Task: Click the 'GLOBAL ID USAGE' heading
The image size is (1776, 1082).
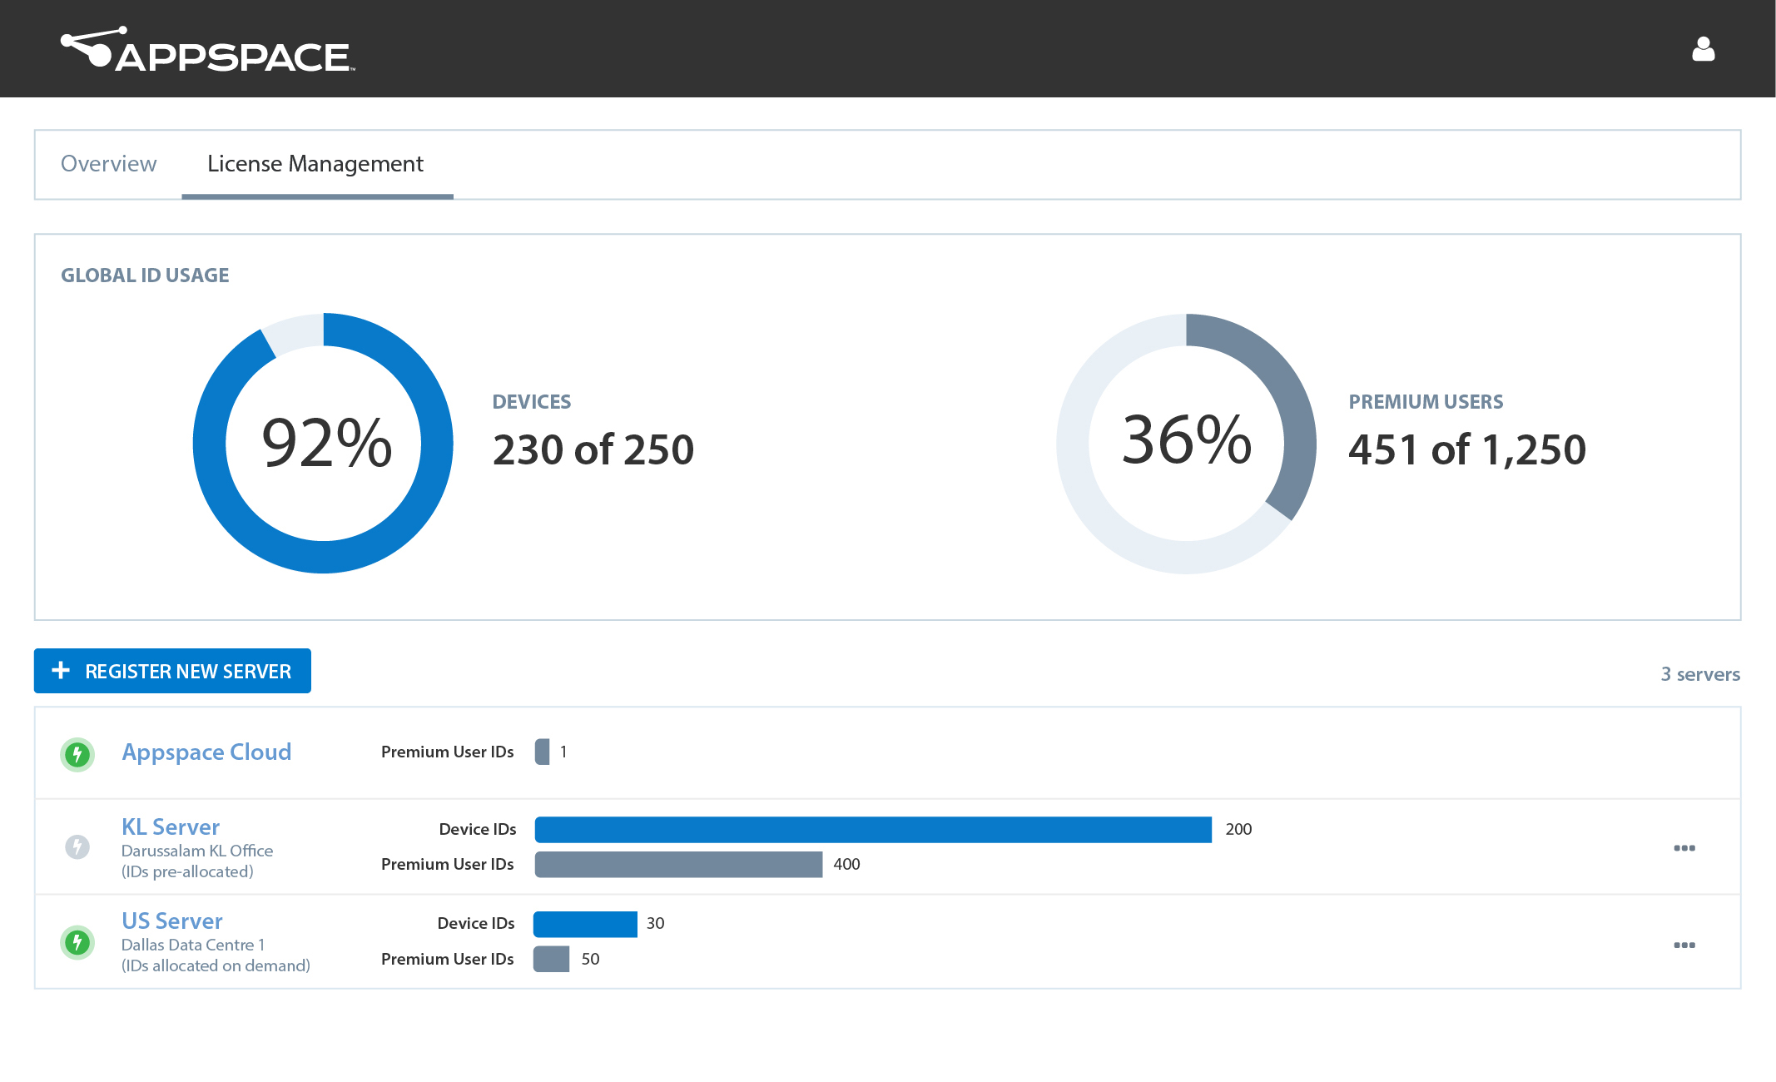Action: [145, 275]
